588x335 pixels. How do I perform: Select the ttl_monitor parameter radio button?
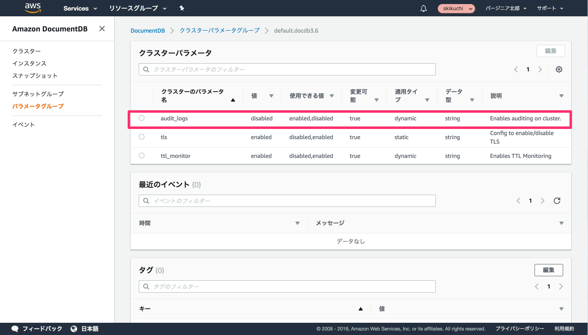click(142, 156)
